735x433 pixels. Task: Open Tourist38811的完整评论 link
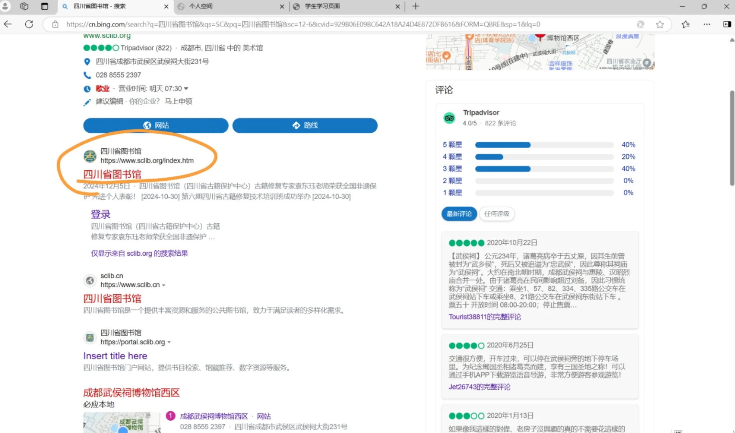[x=485, y=317]
